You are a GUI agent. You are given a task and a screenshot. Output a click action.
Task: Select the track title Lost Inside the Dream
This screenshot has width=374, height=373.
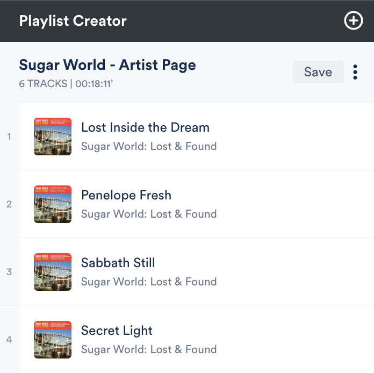(145, 127)
